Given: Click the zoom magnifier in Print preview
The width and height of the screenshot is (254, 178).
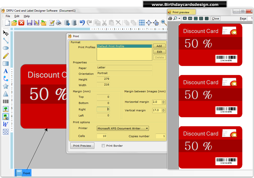Looking at the screenshot, I should click(x=175, y=18).
